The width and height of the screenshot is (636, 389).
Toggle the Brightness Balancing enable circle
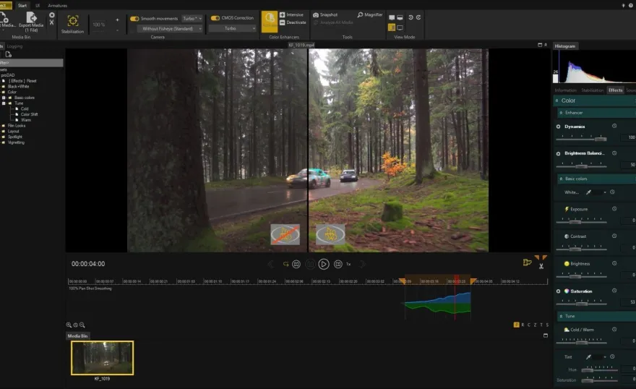coord(558,153)
